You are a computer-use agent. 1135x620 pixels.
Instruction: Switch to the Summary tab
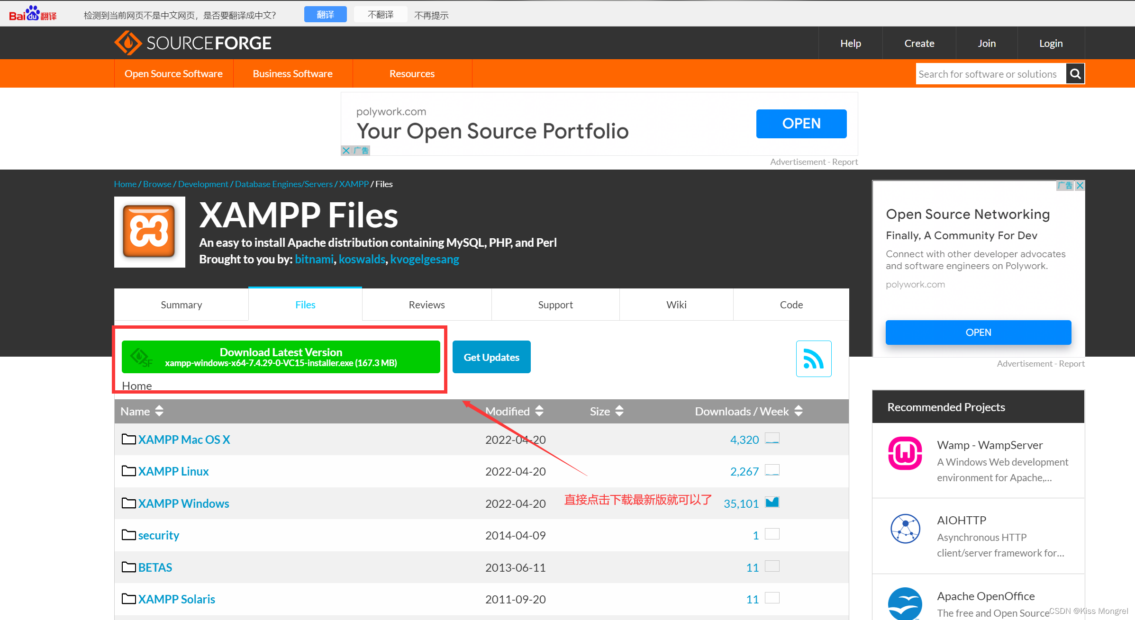[x=181, y=305]
